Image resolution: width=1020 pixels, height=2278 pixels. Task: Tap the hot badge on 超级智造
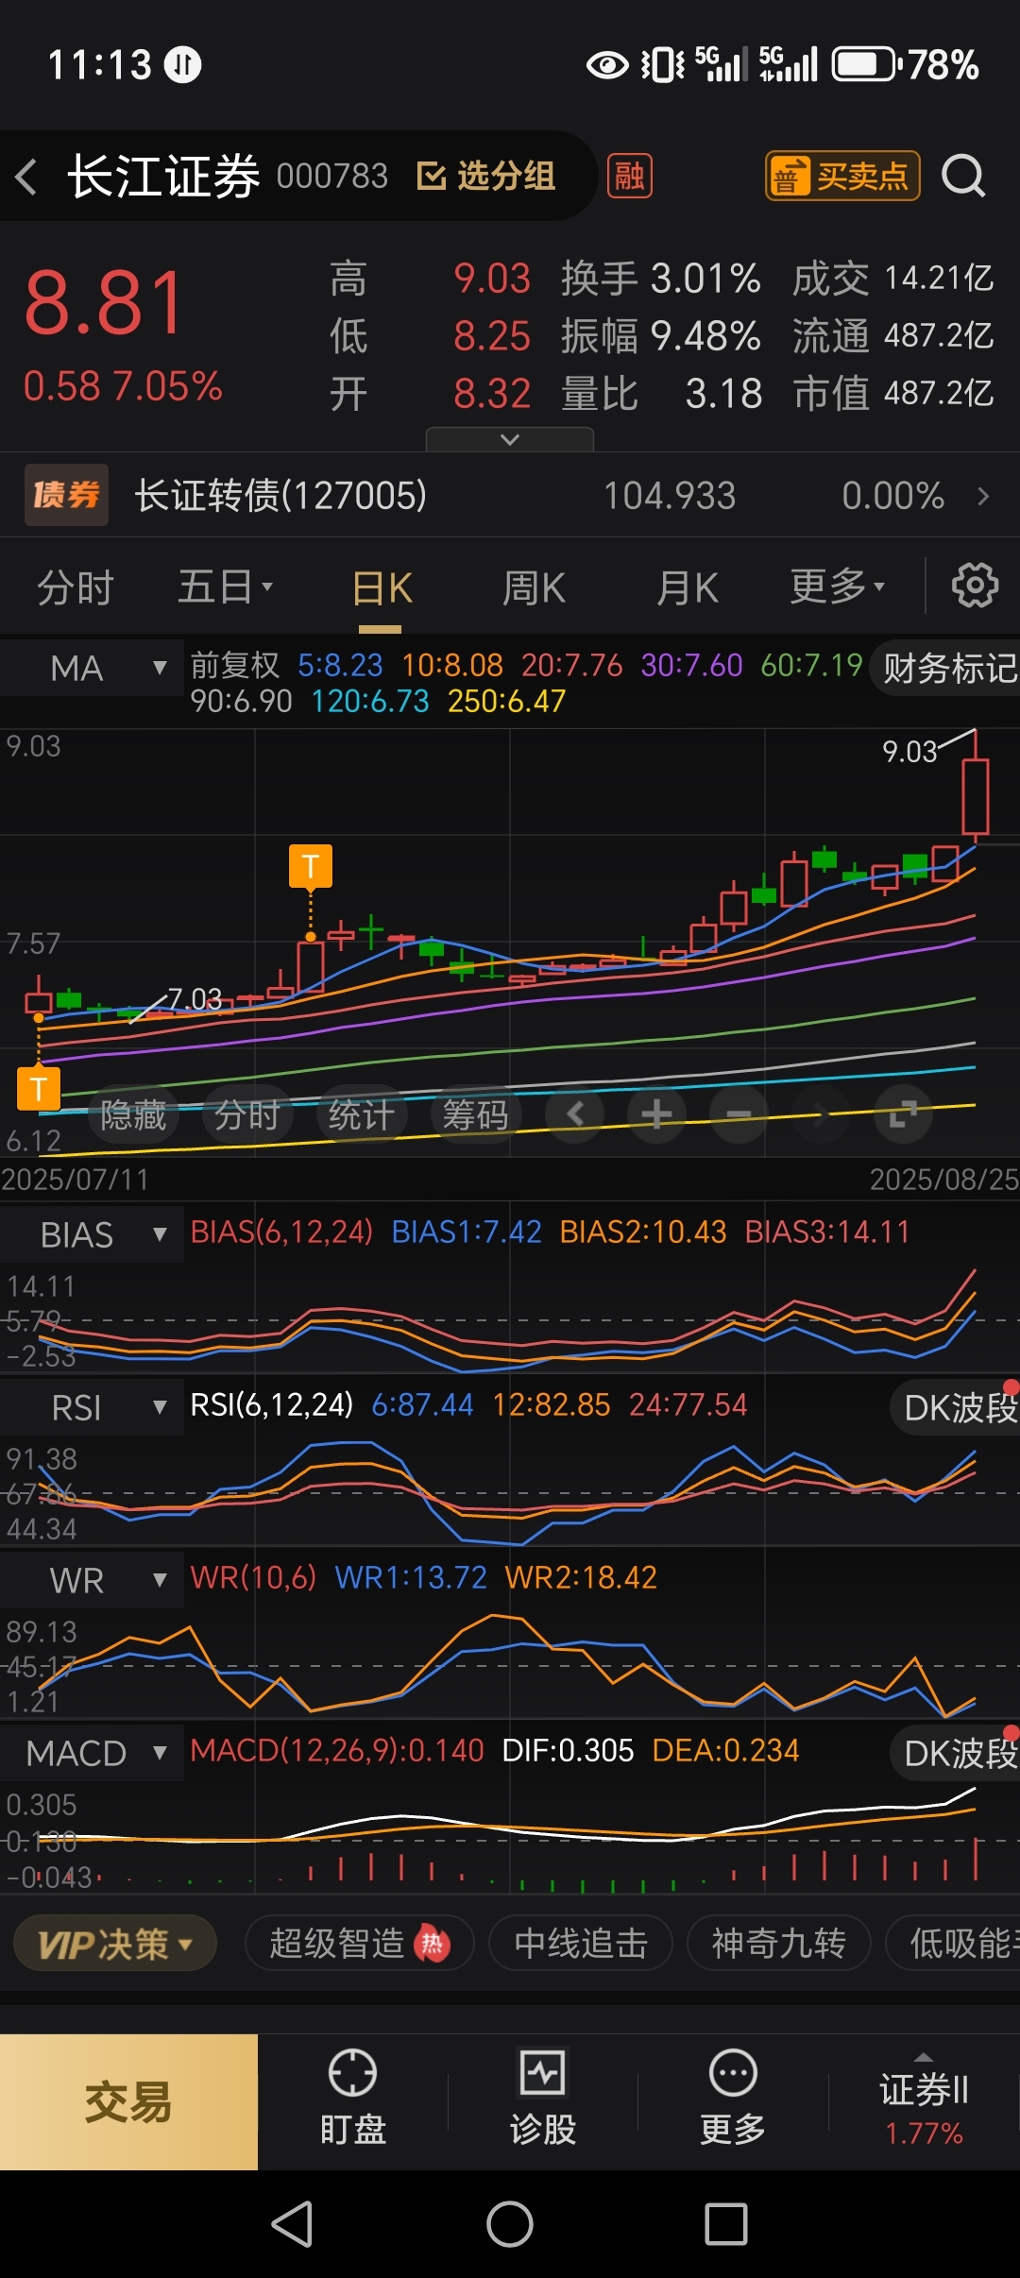click(x=433, y=1944)
